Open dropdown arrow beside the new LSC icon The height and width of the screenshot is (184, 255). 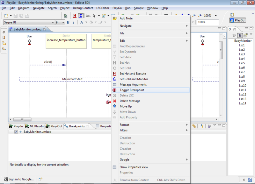tap(108, 16)
